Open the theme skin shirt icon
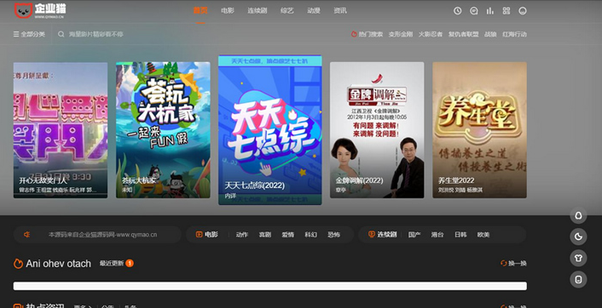602x308 pixels. 578,258
